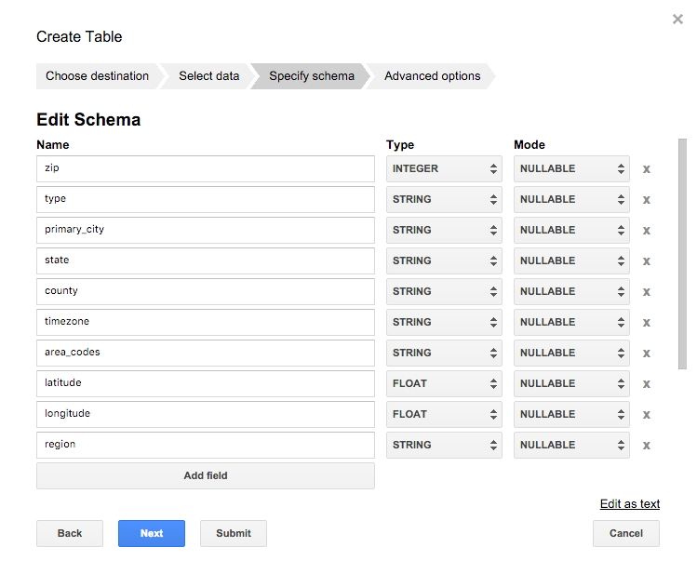Open the Edit as text link
The image size is (697, 574).
coord(630,504)
